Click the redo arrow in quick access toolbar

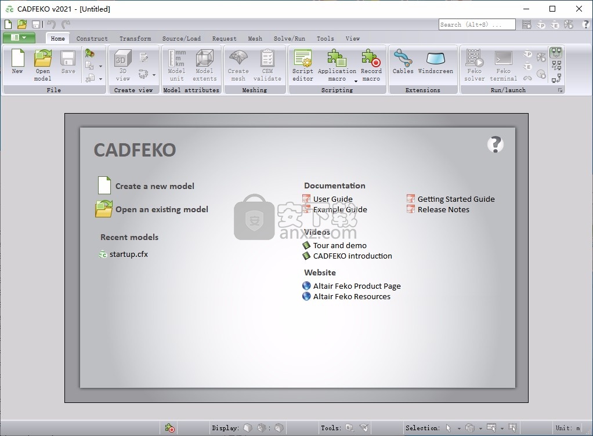click(x=66, y=24)
